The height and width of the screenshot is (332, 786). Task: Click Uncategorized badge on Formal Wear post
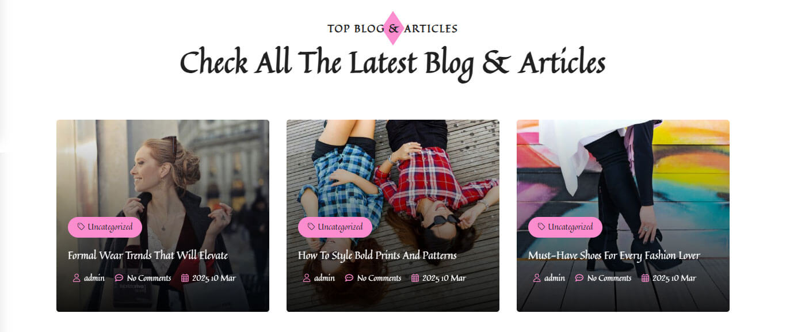[105, 227]
